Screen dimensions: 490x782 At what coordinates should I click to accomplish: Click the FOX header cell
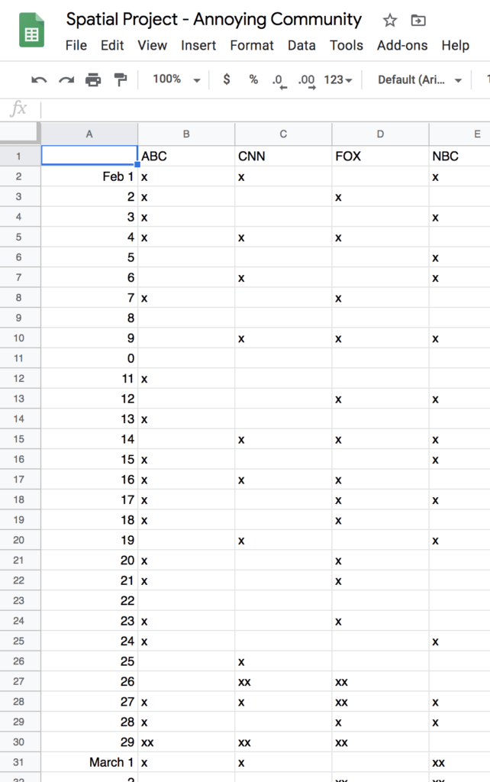tap(380, 156)
